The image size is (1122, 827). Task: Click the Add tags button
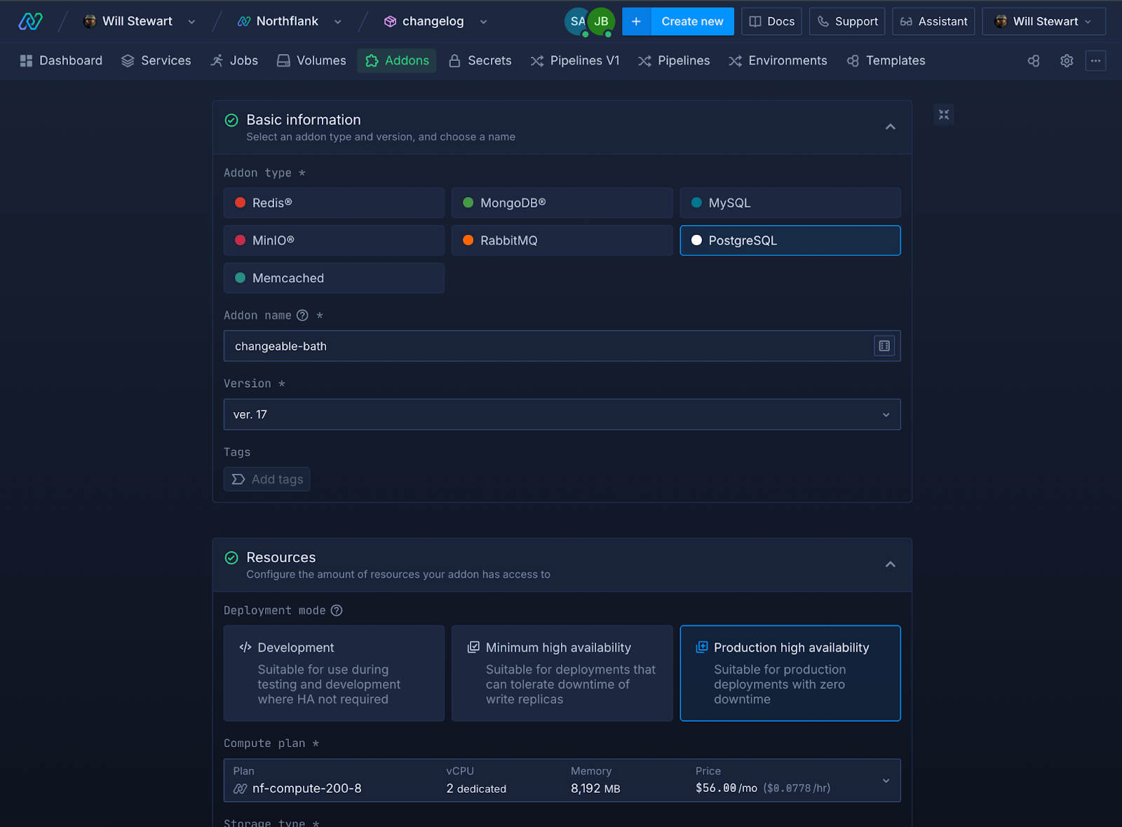[267, 479]
